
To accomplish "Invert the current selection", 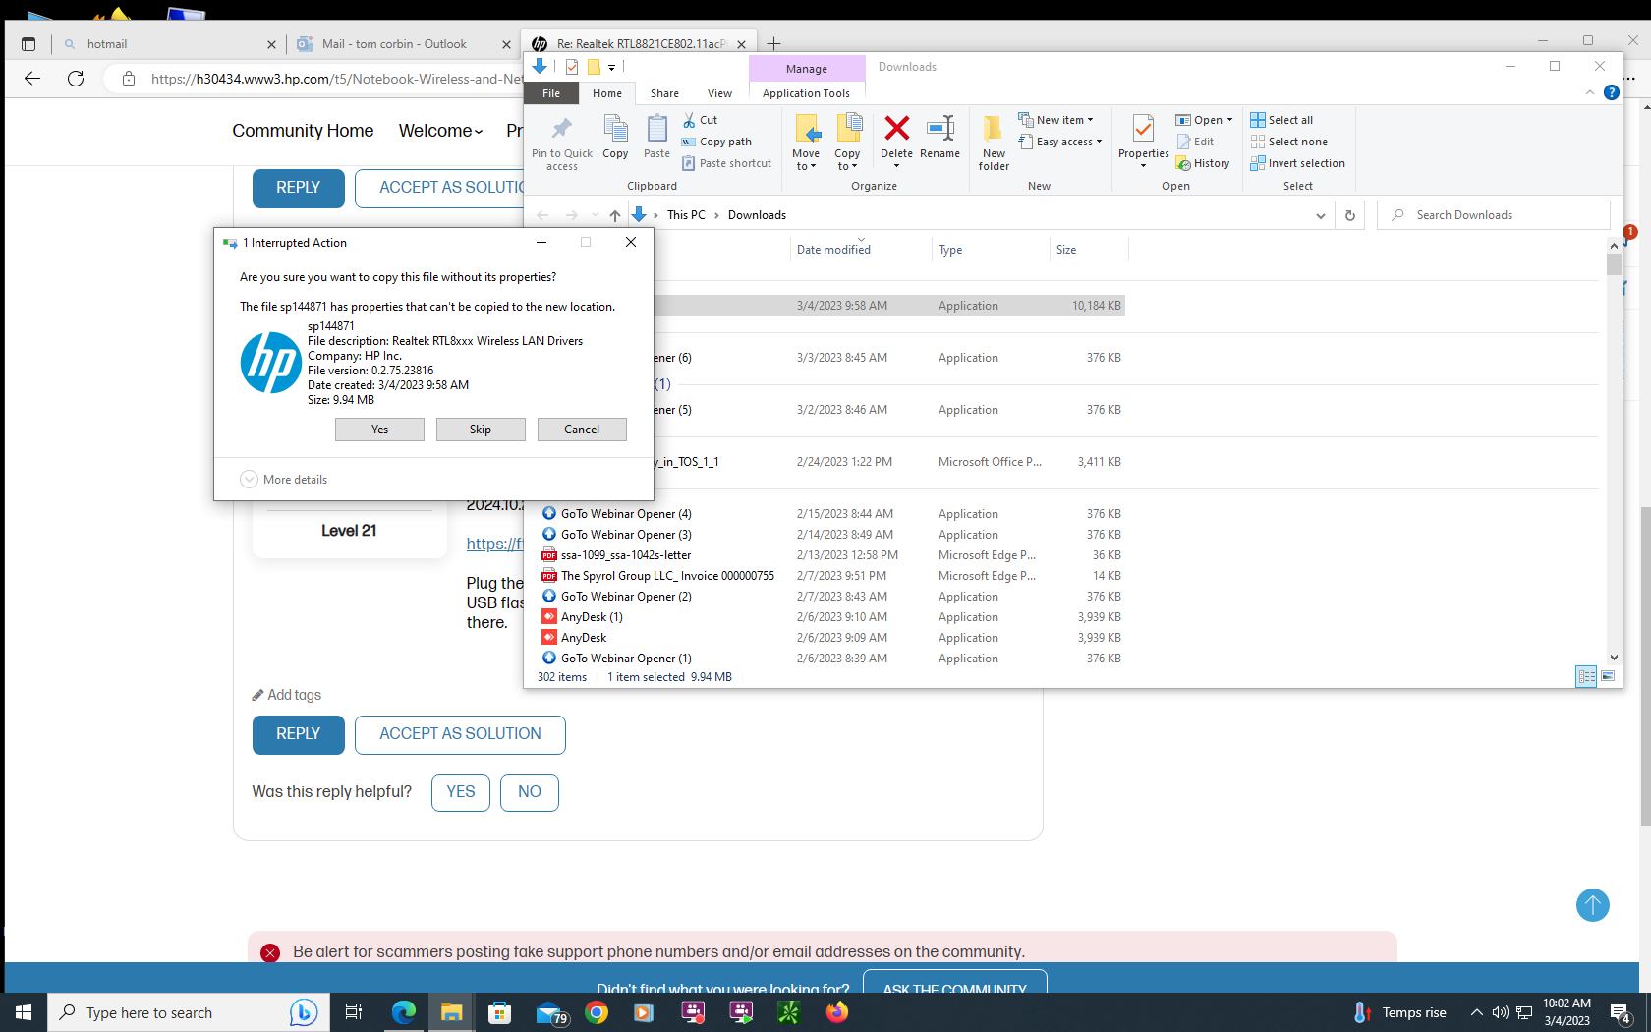I will [1297, 163].
